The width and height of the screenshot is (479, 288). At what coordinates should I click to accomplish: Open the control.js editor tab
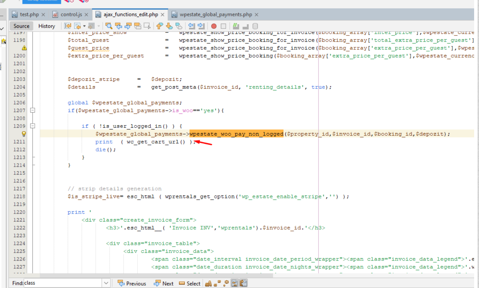(x=71, y=15)
